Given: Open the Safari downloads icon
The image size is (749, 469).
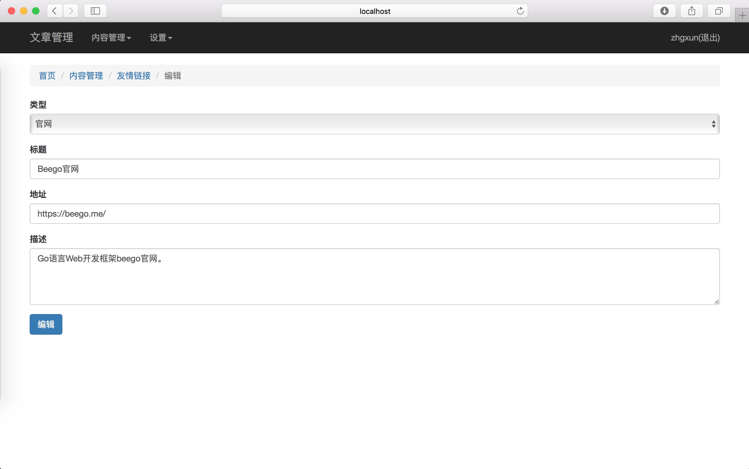Looking at the screenshot, I should tap(664, 11).
